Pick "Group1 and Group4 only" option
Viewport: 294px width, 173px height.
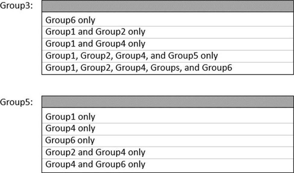point(95,44)
